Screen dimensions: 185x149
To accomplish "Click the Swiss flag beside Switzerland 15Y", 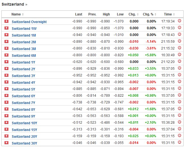I will (x=6, y=129).
